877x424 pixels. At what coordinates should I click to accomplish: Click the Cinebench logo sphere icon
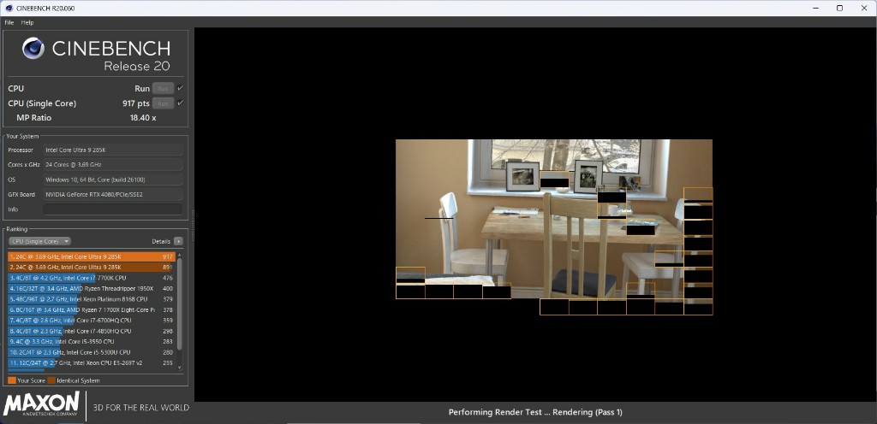click(33, 49)
